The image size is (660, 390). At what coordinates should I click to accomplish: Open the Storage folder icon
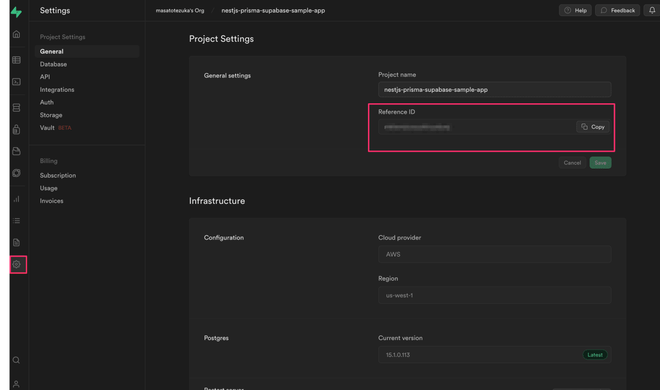16,151
